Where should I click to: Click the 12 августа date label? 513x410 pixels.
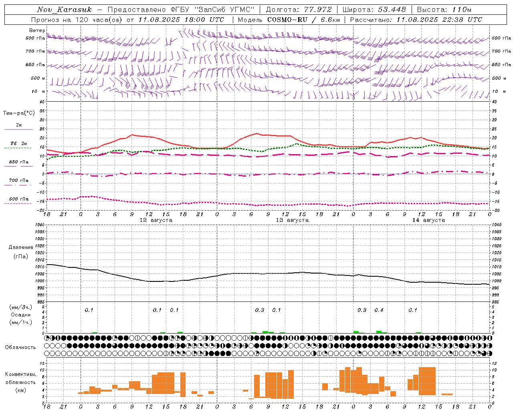pyautogui.click(x=156, y=220)
